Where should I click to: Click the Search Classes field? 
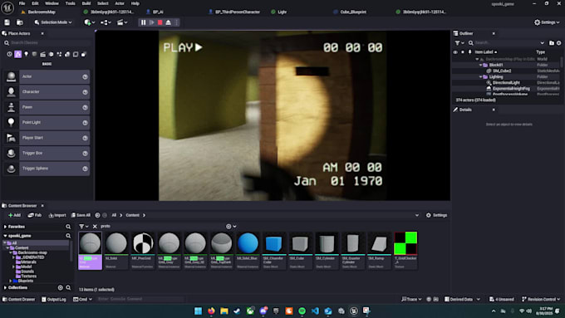[47, 42]
